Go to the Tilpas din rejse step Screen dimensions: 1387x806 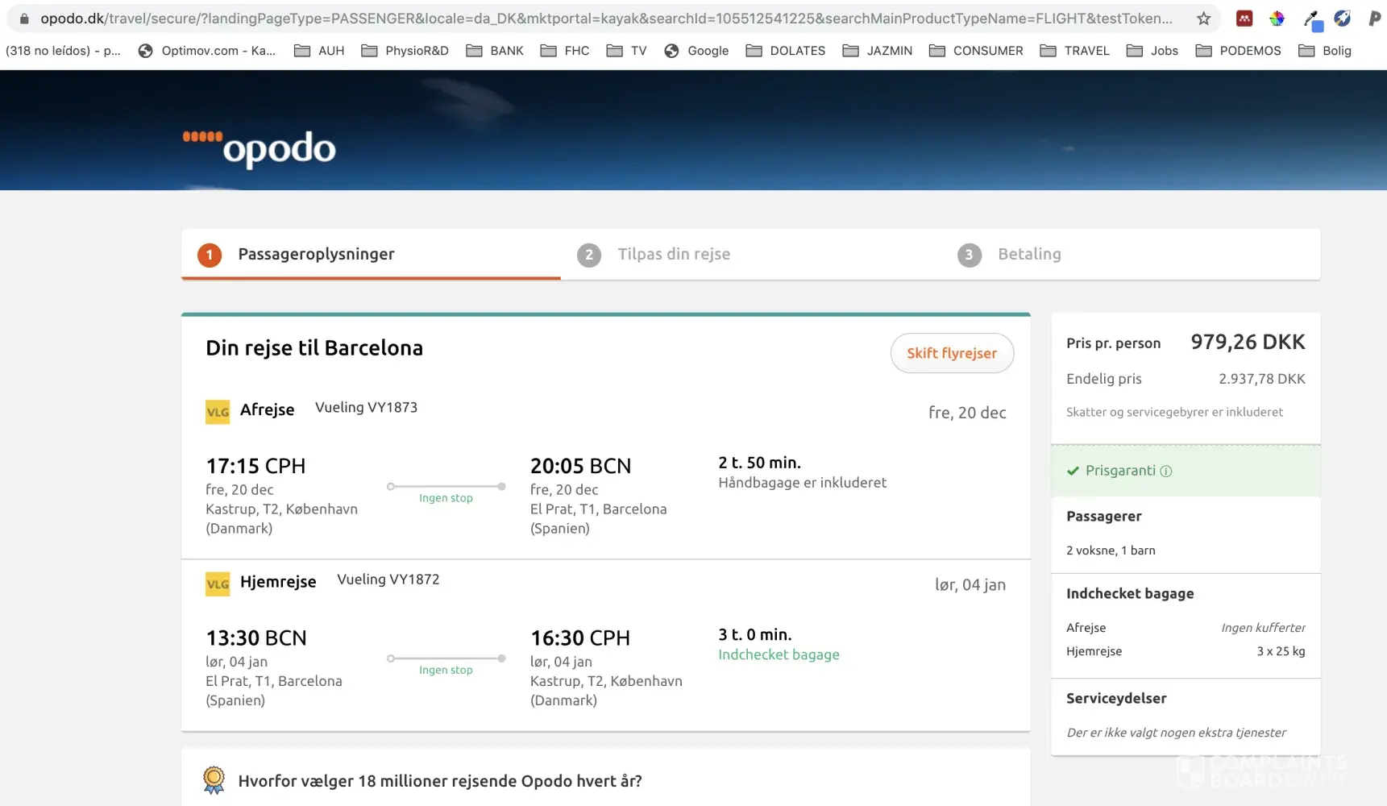[x=674, y=255]
